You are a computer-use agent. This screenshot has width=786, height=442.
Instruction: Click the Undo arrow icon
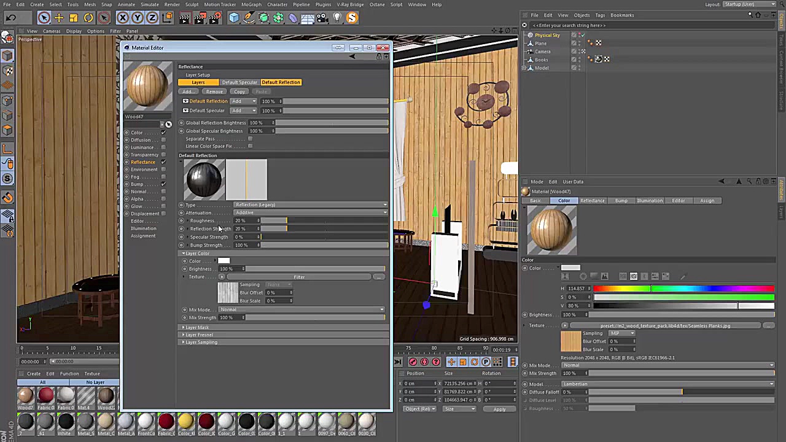click(10, 17)
